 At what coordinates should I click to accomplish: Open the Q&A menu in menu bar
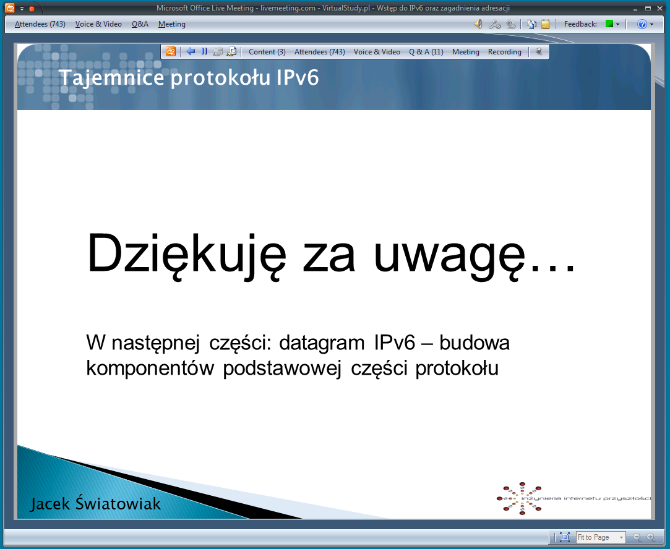pos(140,24)
